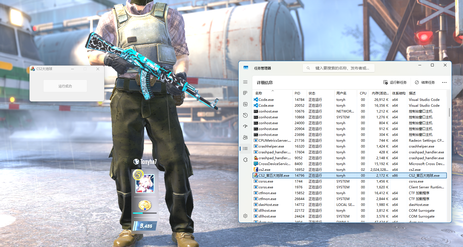Select the csrss.exe row with PID 1744
Screen dimensions: 463x247
pos(350,181)
